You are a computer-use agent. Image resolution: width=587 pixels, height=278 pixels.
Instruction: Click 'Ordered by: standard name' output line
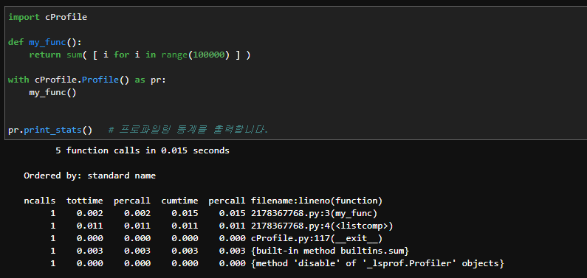(89, 176)
